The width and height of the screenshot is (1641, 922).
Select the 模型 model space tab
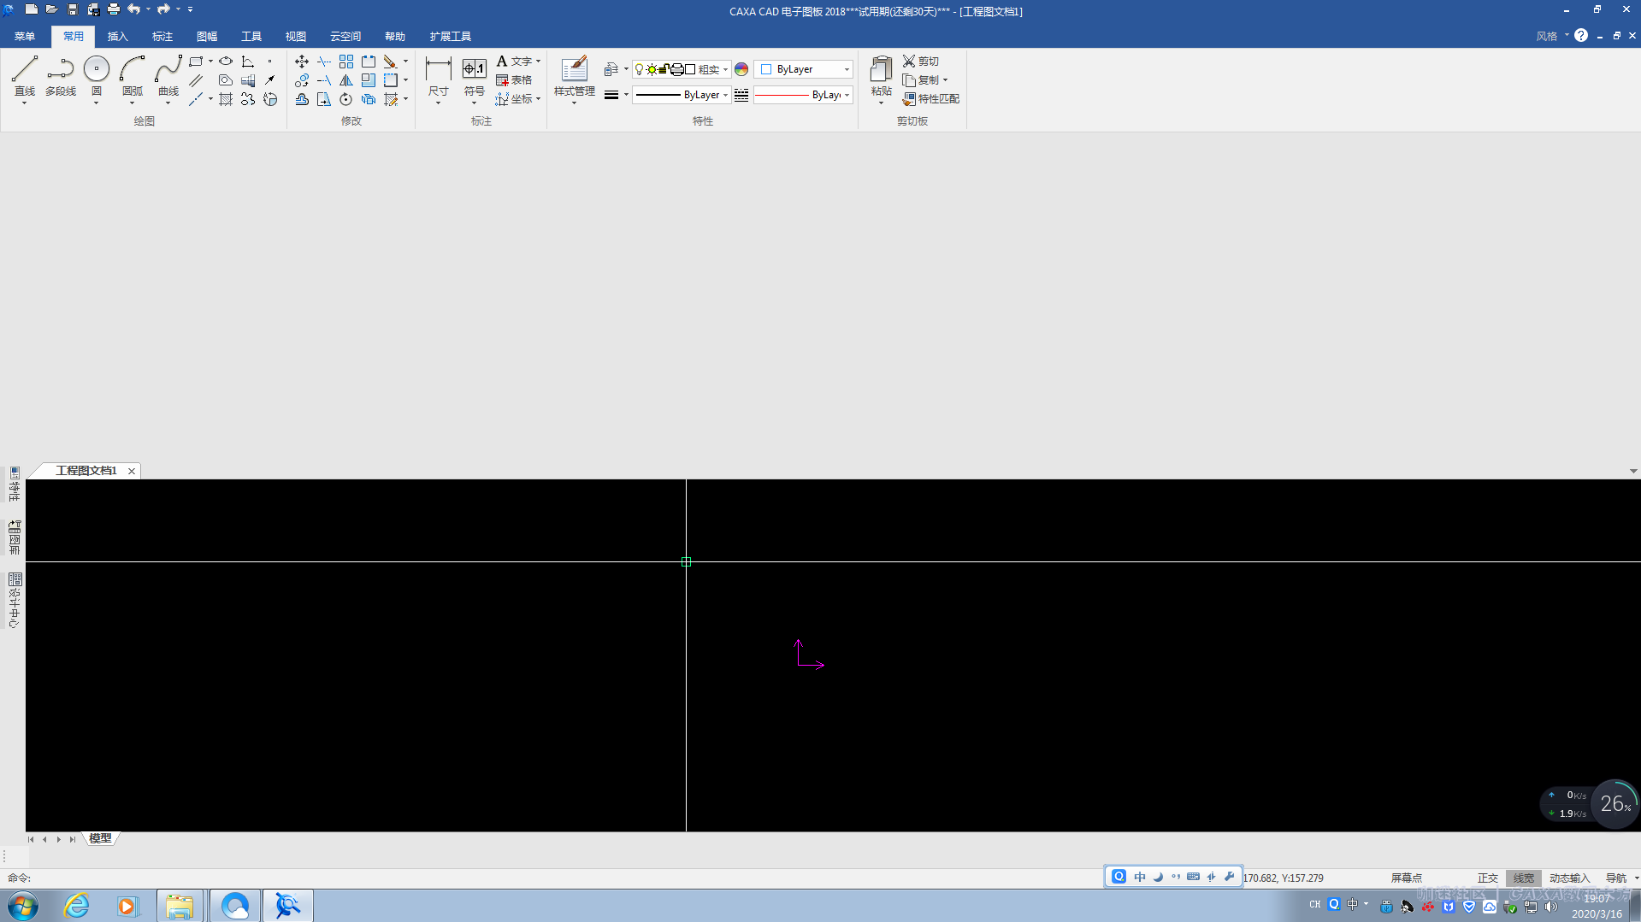click(101, 838)
